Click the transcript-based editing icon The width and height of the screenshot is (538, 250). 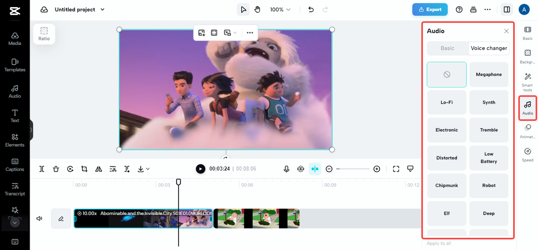click(113, 169)
